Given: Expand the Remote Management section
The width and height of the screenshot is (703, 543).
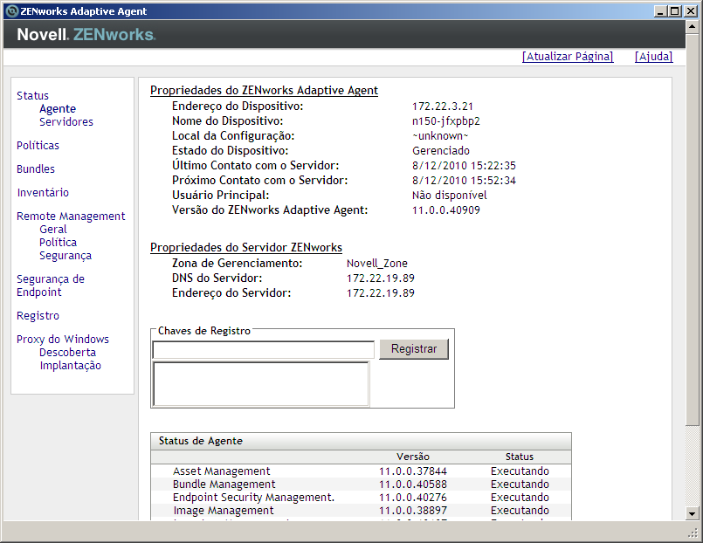Looking at the screenshot, I should 70,216.
